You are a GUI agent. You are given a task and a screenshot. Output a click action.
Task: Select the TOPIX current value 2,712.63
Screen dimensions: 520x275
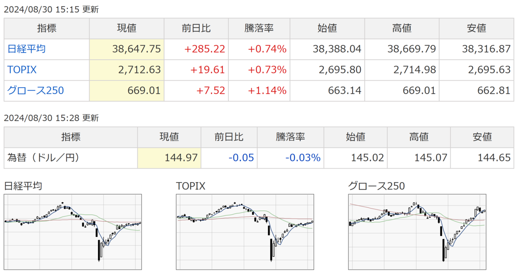coord(139,70)
